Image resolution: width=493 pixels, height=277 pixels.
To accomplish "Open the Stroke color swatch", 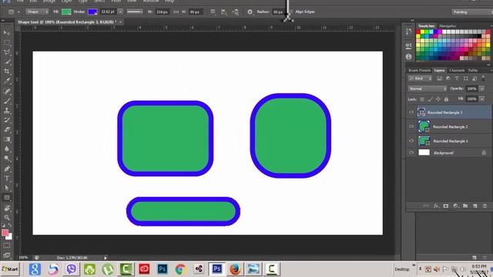I will [x=92, y=12].
